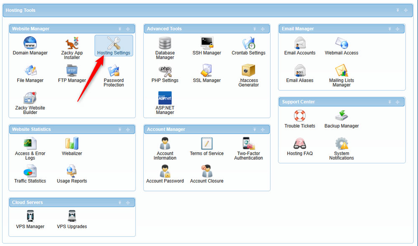418x246 pixels.
Task: Click the Webmail Access link text
Action: click(341, 53)
